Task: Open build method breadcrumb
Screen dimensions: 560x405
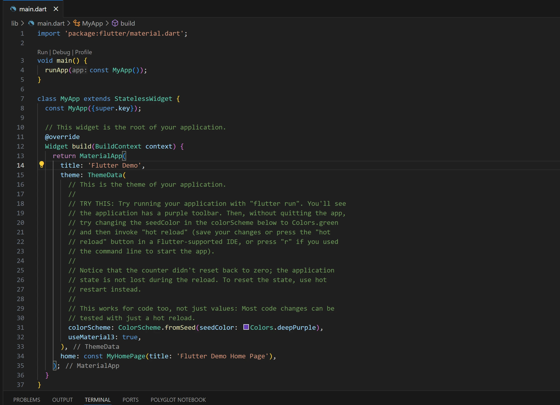Action: pyautogui.click(x=128, y=23)
